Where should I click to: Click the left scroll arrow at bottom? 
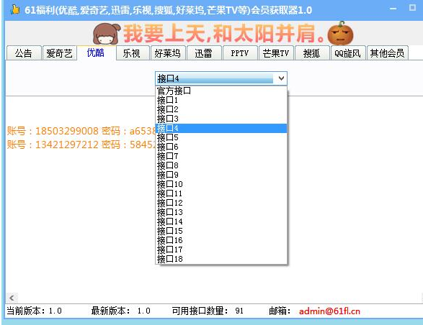pyautogui.click(x=12, y=298)
